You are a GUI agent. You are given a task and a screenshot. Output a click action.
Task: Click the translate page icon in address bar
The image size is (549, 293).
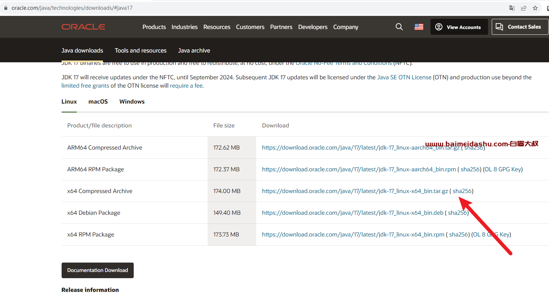(x=512, y=8)
